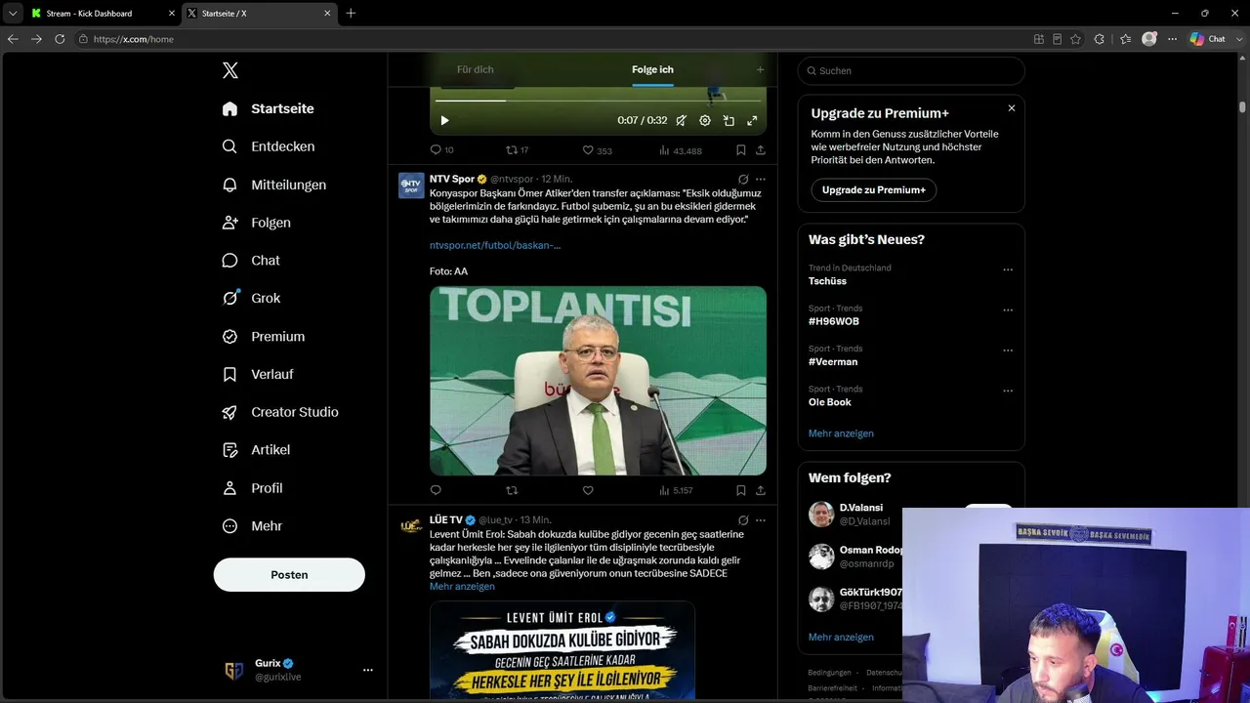Screen dimensions: 1250x703
Task: Click the Posten button
Action: 289,575
